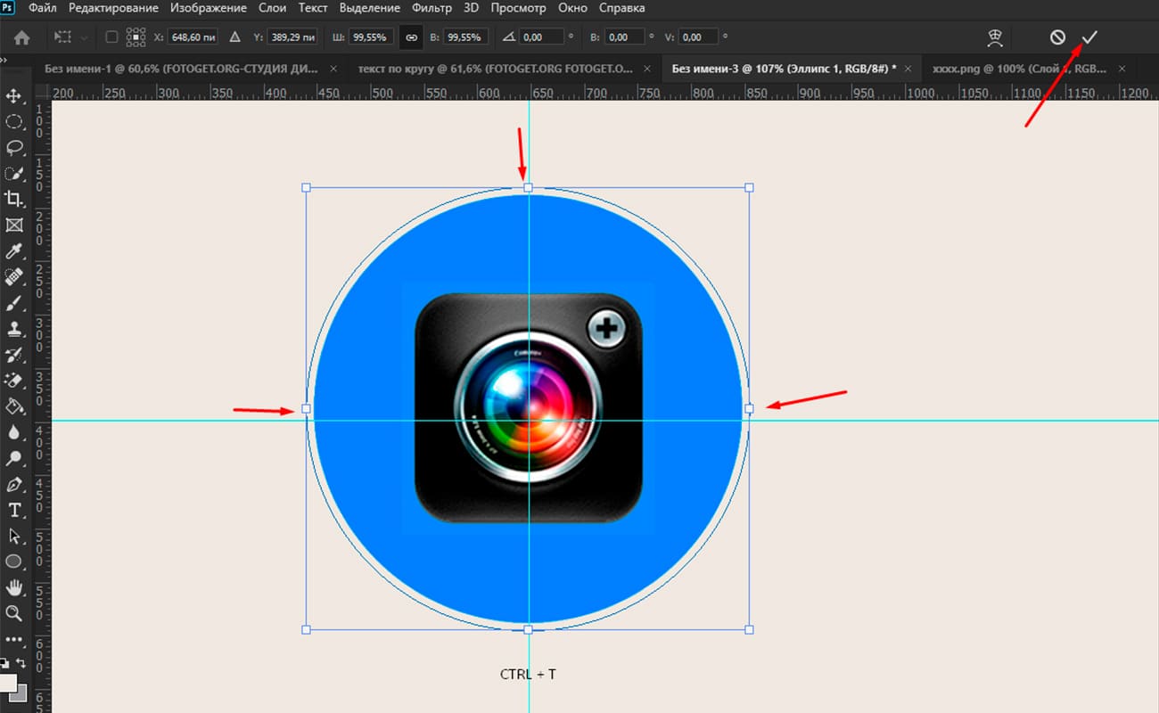
Task: Select the Clone Stamp tool
Action: (x=14, y=329)
